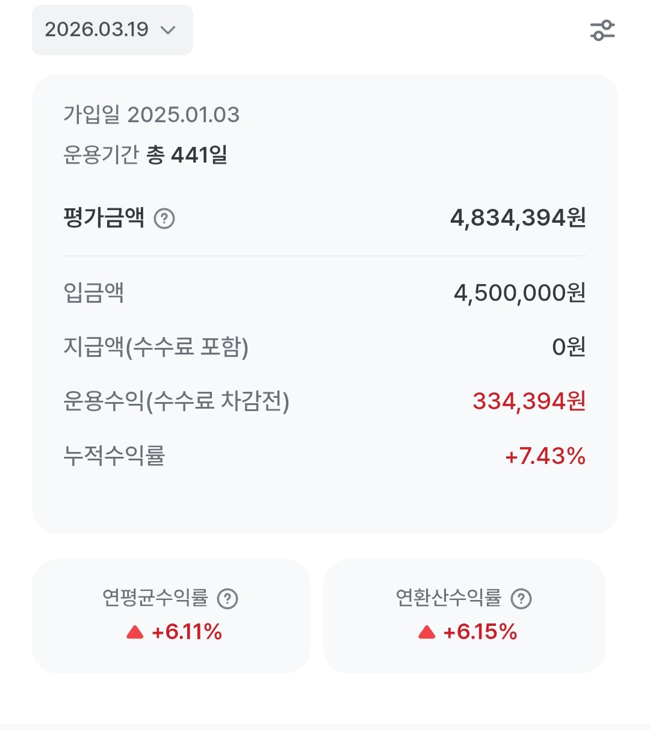Click the 4,834,394원 valuation amount
The image size is (650, 730).
(518, 218)
